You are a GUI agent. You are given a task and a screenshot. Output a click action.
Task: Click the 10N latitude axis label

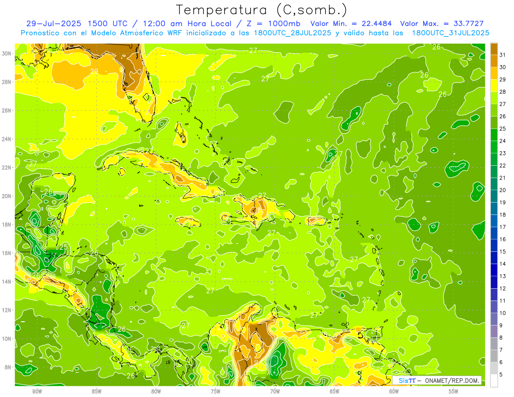[7, 339]
